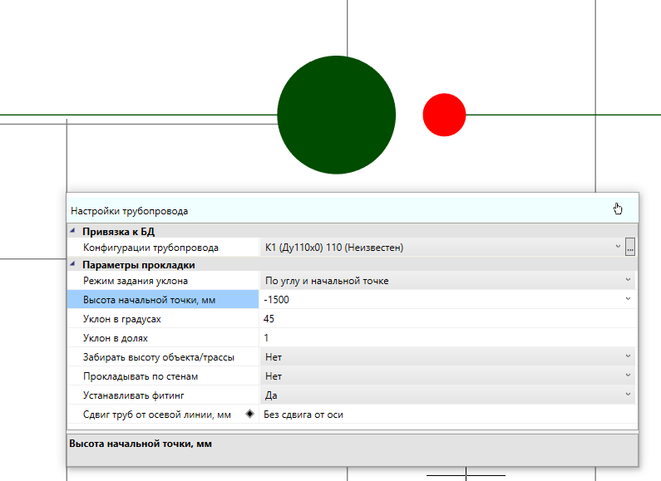Image resolution: width=661 pixels, height=481 pixels.
Task: Collapse the Привязка к БД section
Action: pos(72,231)
